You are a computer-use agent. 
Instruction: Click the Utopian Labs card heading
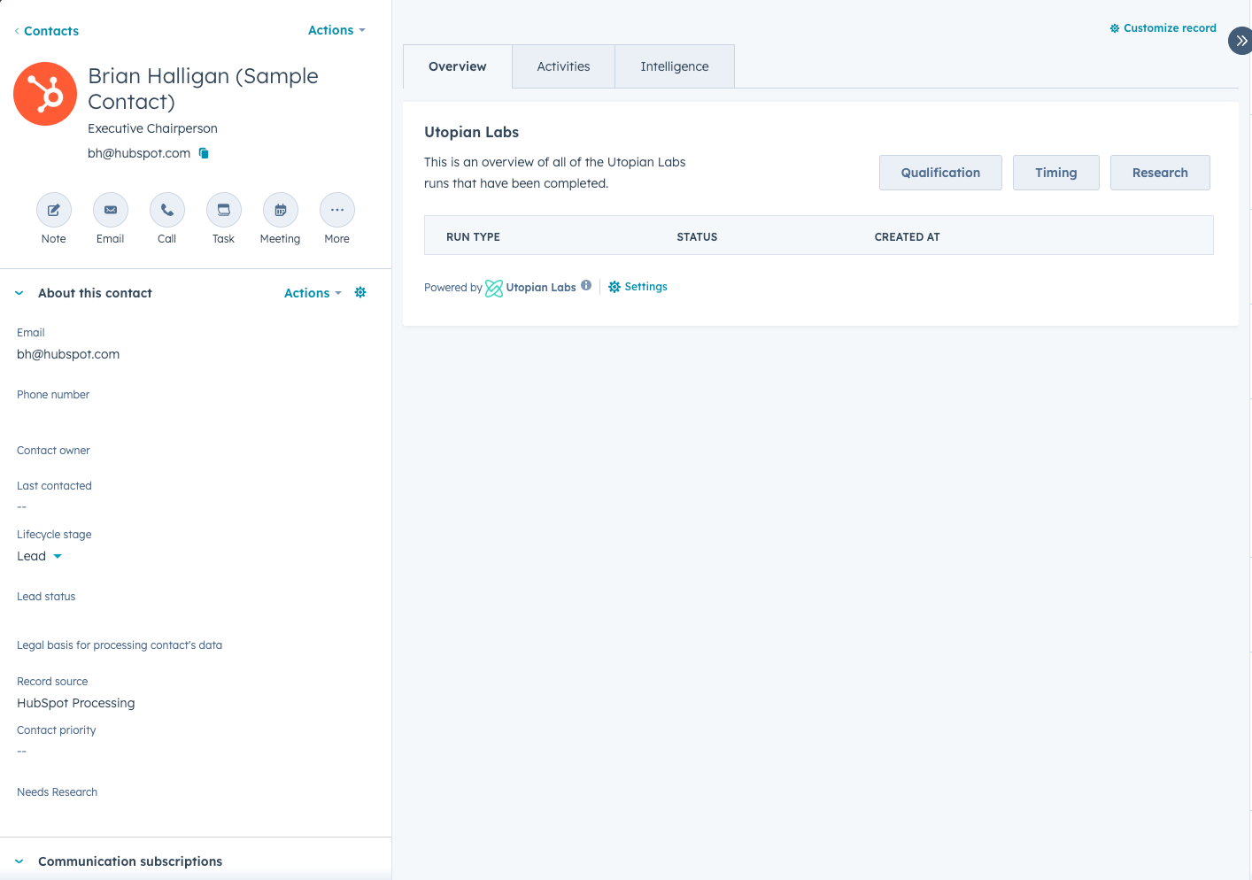[471, 132]
